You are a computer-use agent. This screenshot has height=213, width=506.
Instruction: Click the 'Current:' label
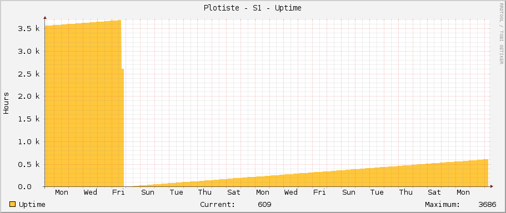pyautogui.click(x=218, y=205)
